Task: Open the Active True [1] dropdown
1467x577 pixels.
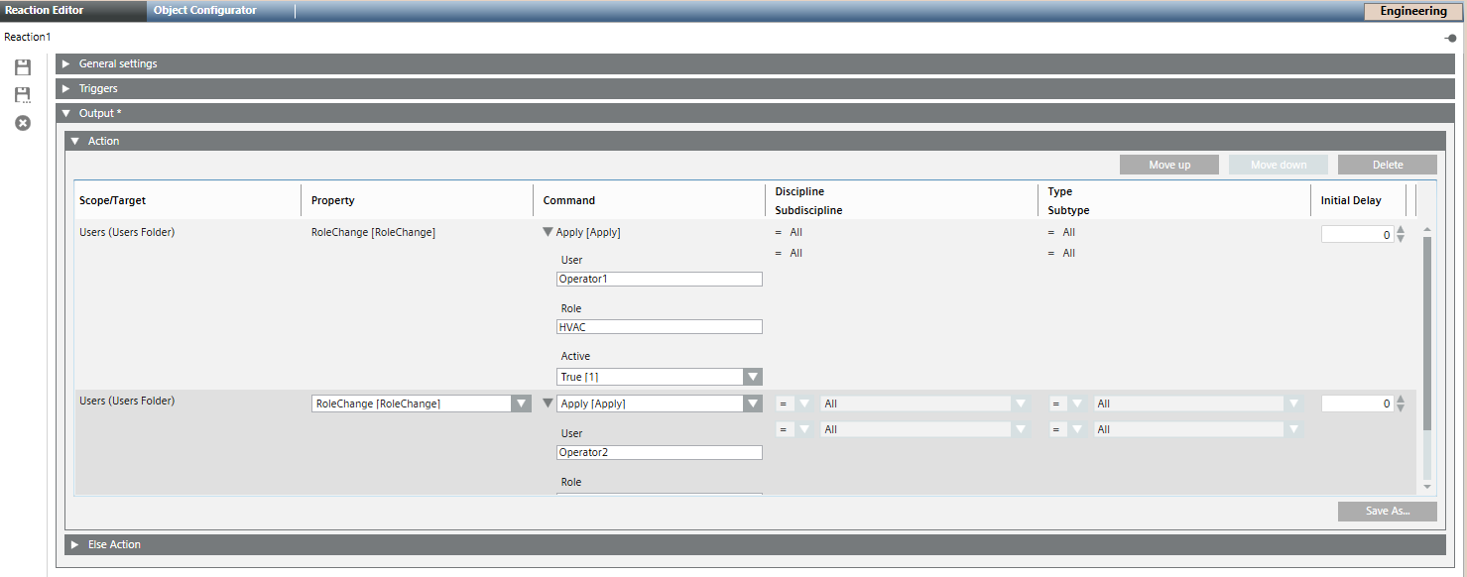Action: [x=753, y=377]
